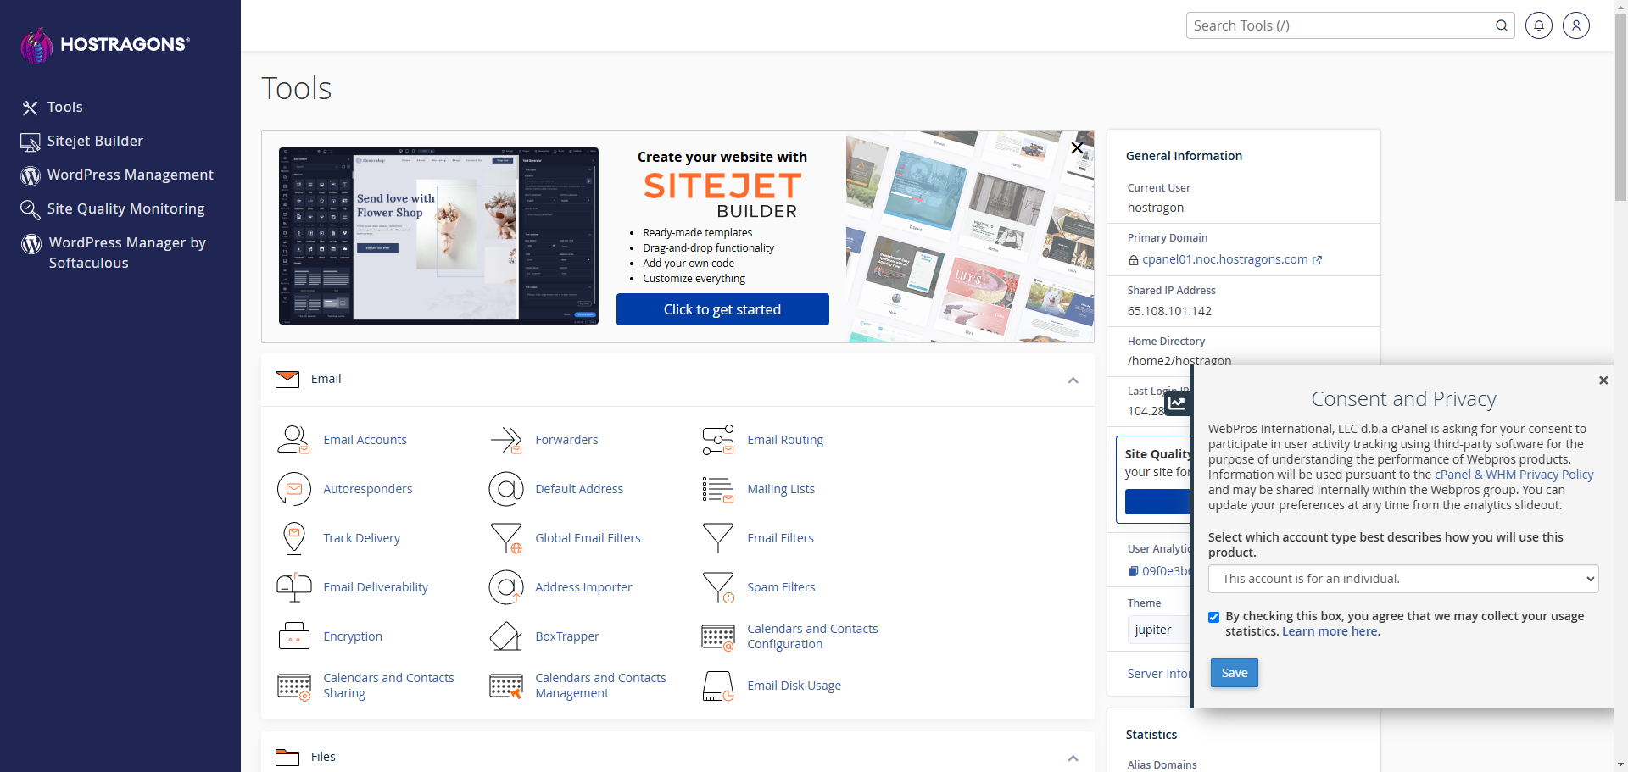Image resolution: width=1628 pixels, height=772 pixels.
Task: Collapse the Files section
Action: tap(1073, 758)
